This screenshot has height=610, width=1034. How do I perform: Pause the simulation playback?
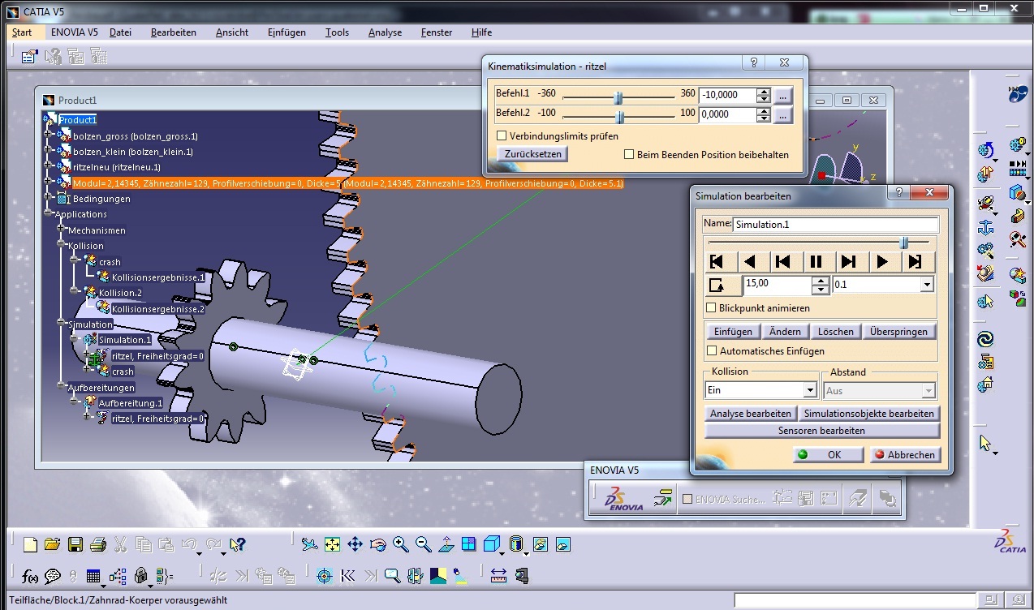[816, 262]
